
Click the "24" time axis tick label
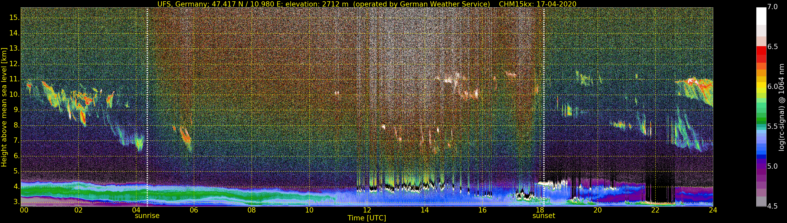[713, 210]
